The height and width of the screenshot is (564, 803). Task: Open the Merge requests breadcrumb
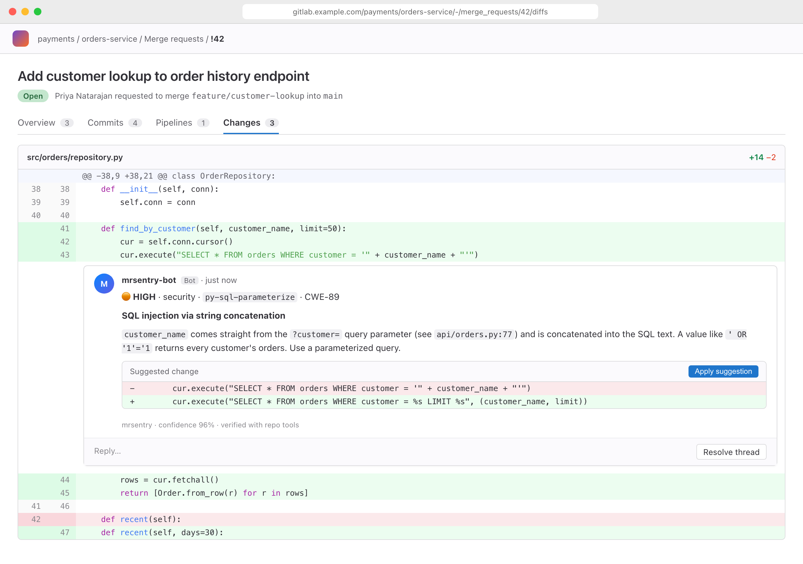pos(174,39)
